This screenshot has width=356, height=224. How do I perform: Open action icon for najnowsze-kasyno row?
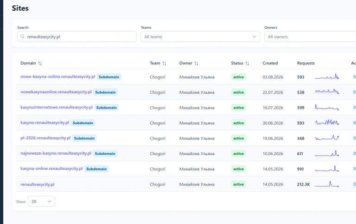[x=355, y=153]
